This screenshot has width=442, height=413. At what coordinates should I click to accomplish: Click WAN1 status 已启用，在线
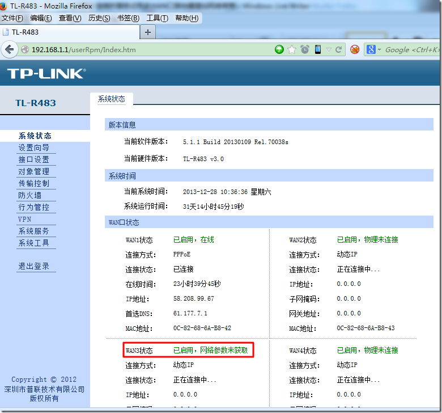[x=194, y=239]
